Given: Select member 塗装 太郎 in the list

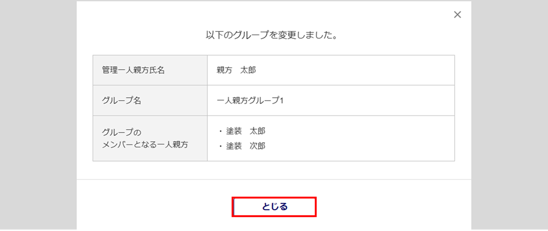Looking at the screenshot, I should pos(245,131).
